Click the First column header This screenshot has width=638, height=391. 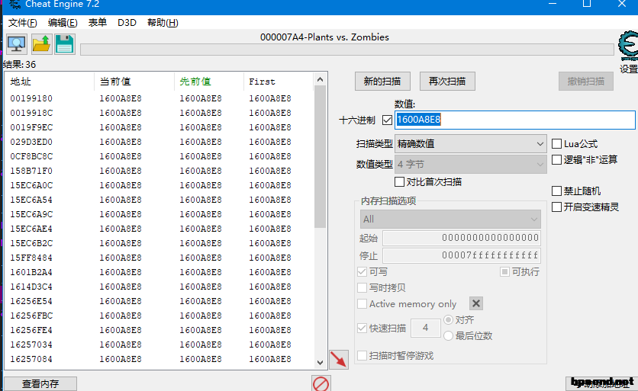tap(279, 82)
